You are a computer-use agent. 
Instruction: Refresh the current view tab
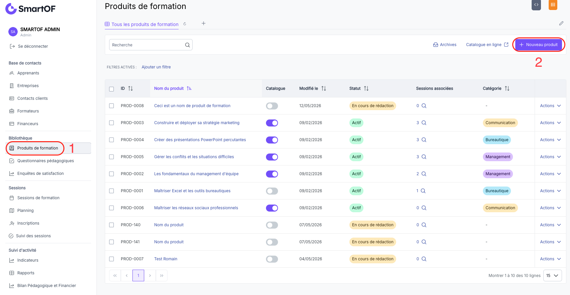point(185,24)
